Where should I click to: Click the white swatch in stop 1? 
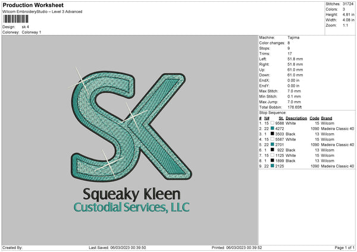tap(273, 123)
